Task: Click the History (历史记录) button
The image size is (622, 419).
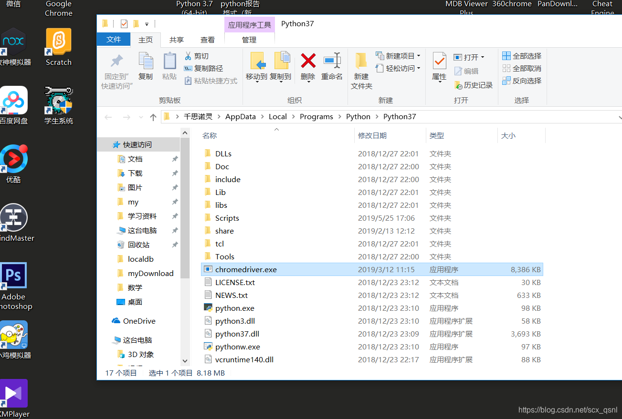Action: tap(473, 85)
